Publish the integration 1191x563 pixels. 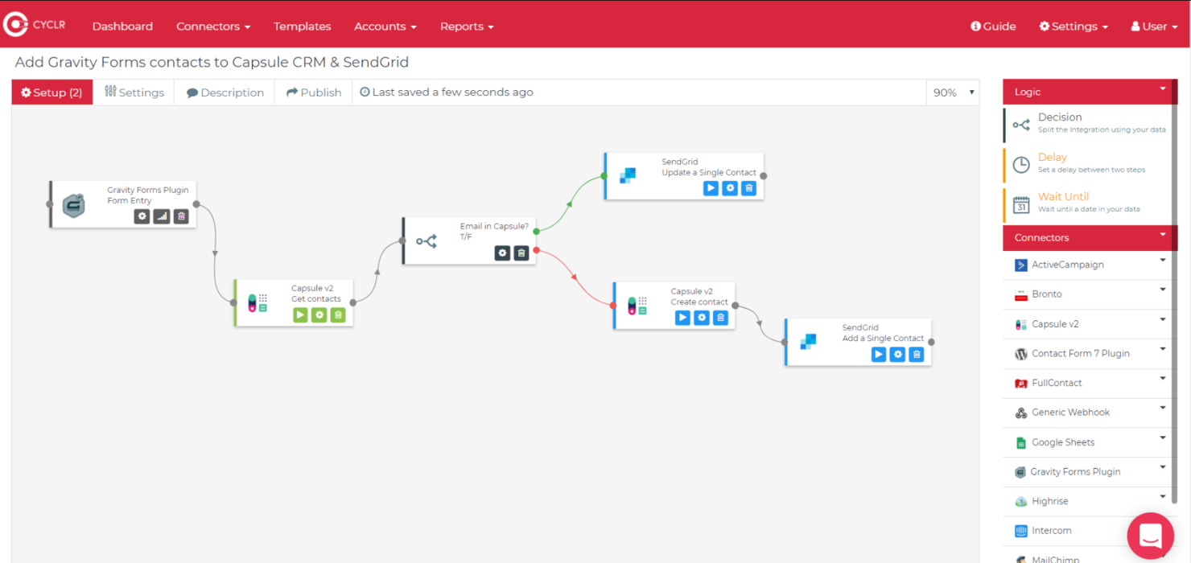point(313,92)
